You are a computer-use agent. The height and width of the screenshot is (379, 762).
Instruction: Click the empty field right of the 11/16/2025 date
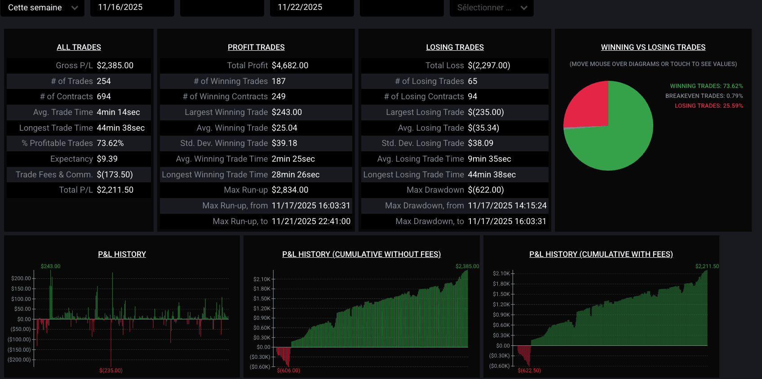[x=222, y=8]
